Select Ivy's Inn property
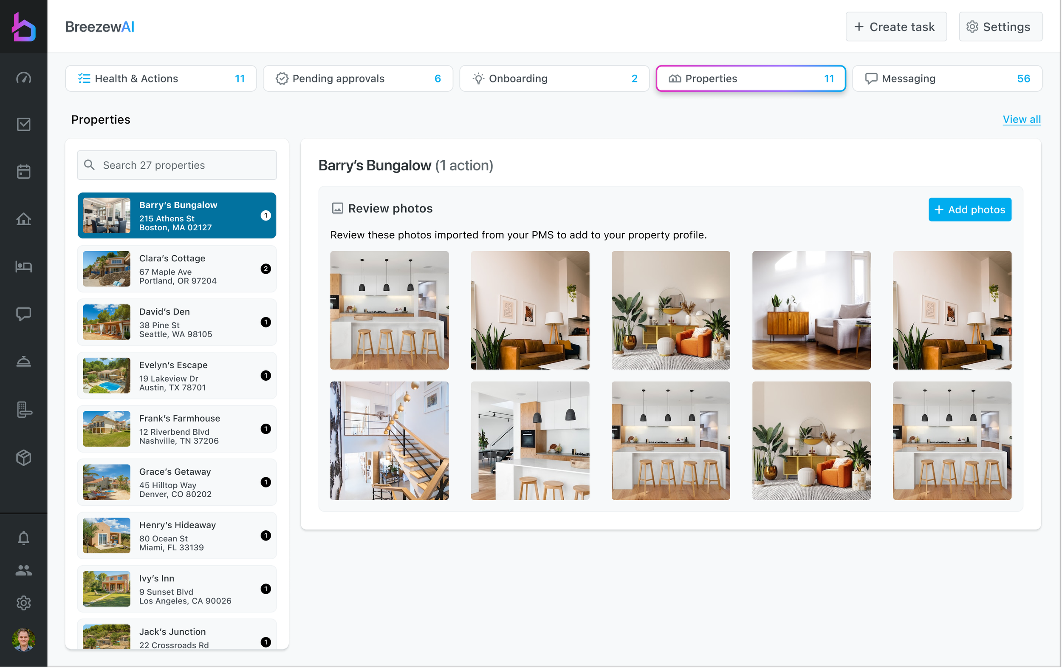 (177, 589)
